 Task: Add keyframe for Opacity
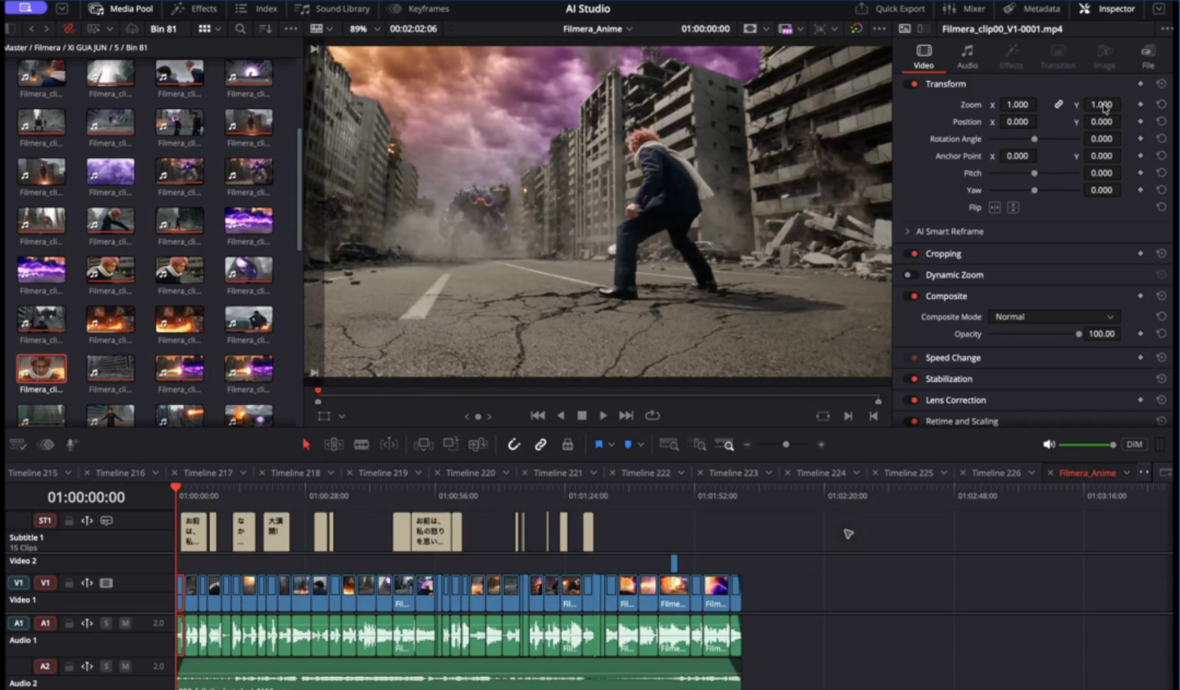(1140, 334)
